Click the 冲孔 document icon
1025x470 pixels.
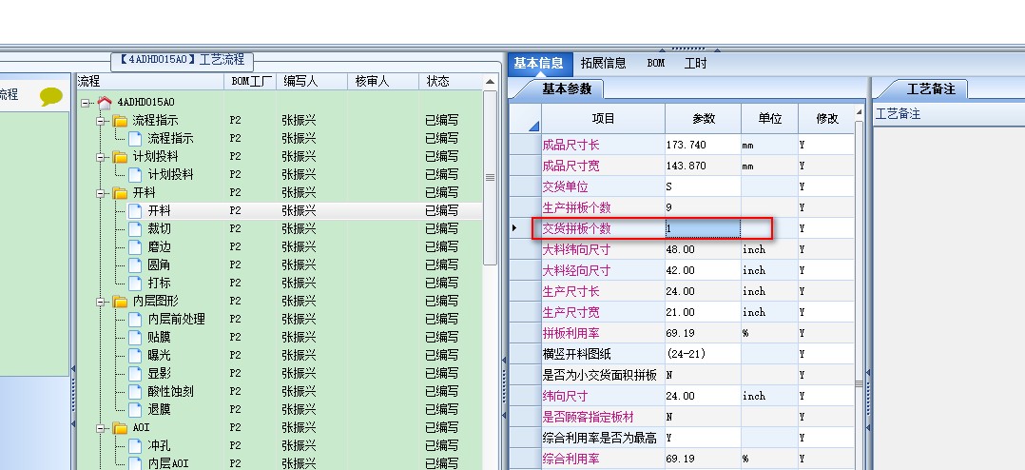(x=135, y=446)
